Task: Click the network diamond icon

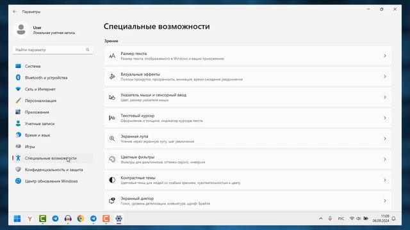Action: pyautogui.click(x=18, y=89)
